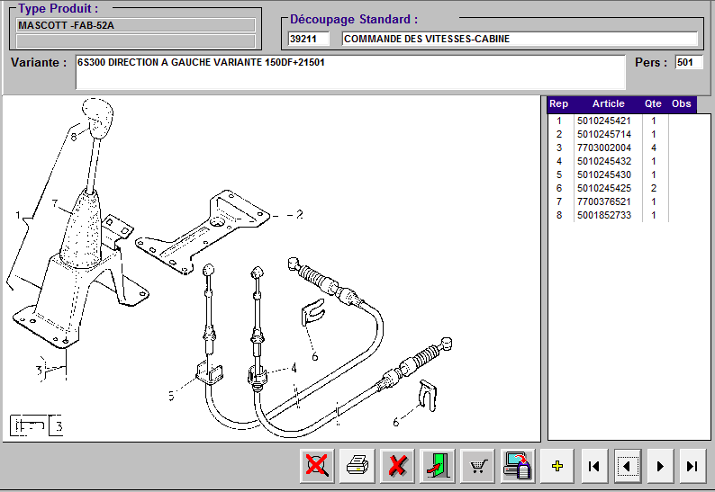
Task: Click the crossed-out magnifier icon
Action: click(x=317, y=466)
